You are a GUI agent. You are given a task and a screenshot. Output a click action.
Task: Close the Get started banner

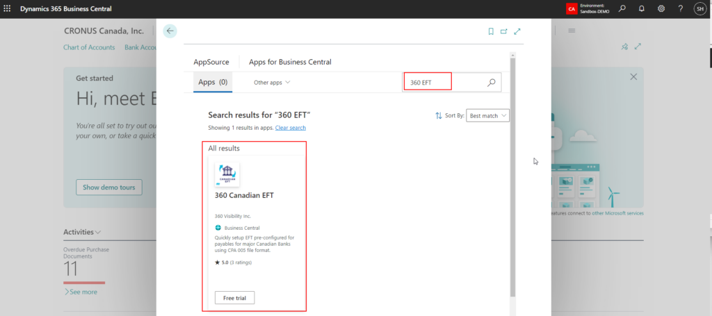(x=633, y=77)
